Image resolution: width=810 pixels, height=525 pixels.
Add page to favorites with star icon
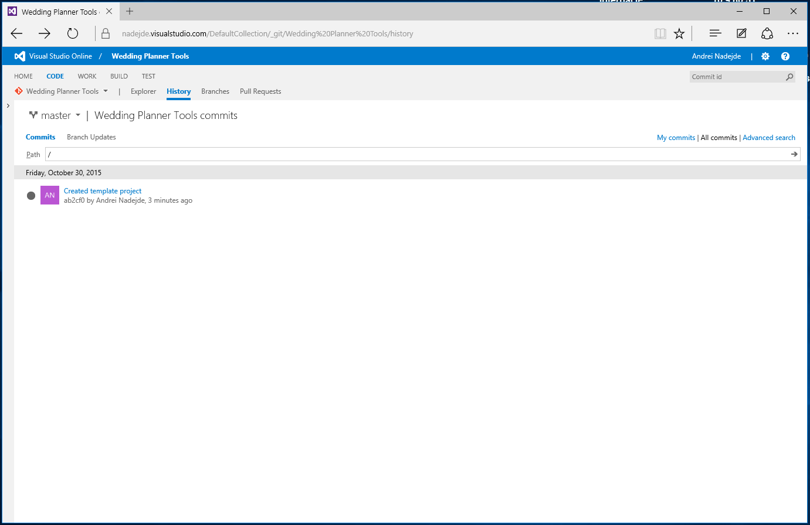(679, 33)
